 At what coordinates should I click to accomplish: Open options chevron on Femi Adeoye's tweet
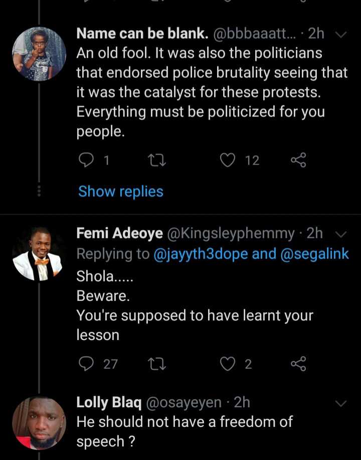[340, 234]
